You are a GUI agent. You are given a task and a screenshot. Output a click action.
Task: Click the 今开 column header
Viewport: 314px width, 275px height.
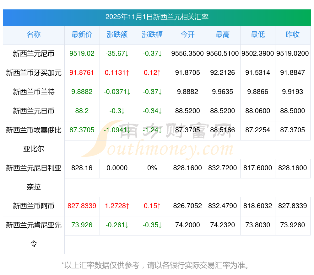(187, 34)
